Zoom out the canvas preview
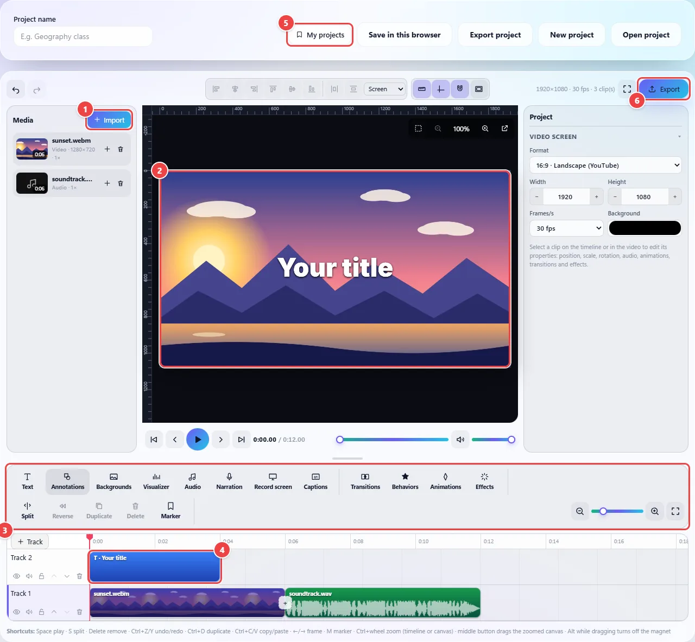 438,129
